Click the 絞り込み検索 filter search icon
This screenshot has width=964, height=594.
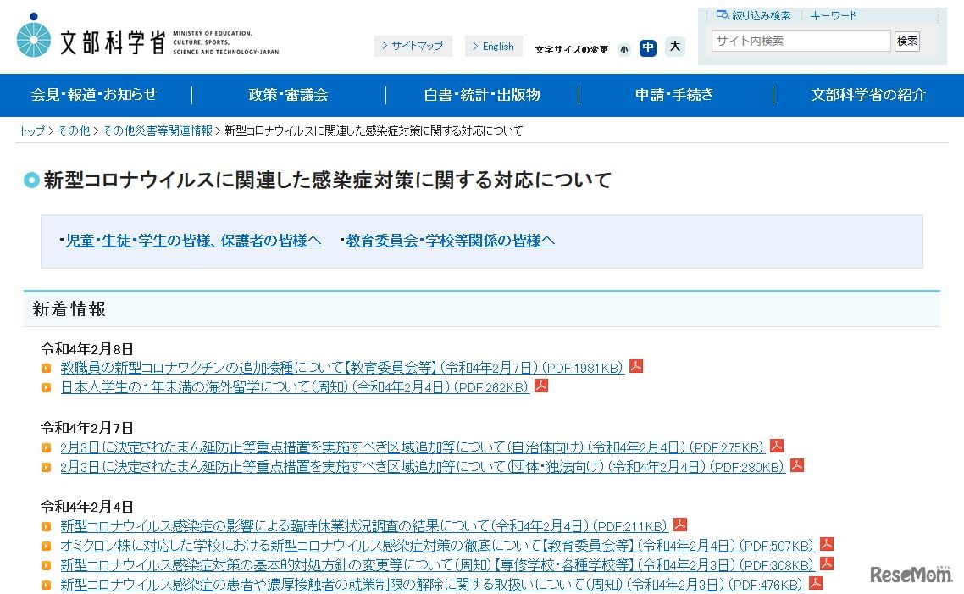coord(722,14)
